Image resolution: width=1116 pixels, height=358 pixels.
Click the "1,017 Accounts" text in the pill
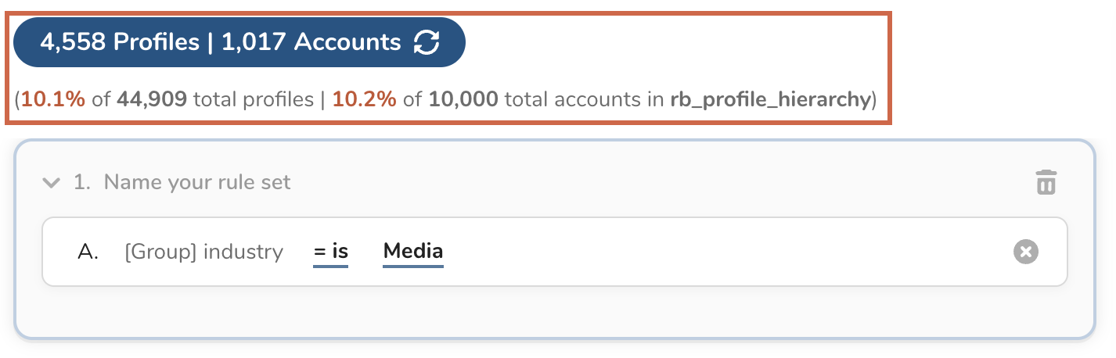(x=311, y=42)
